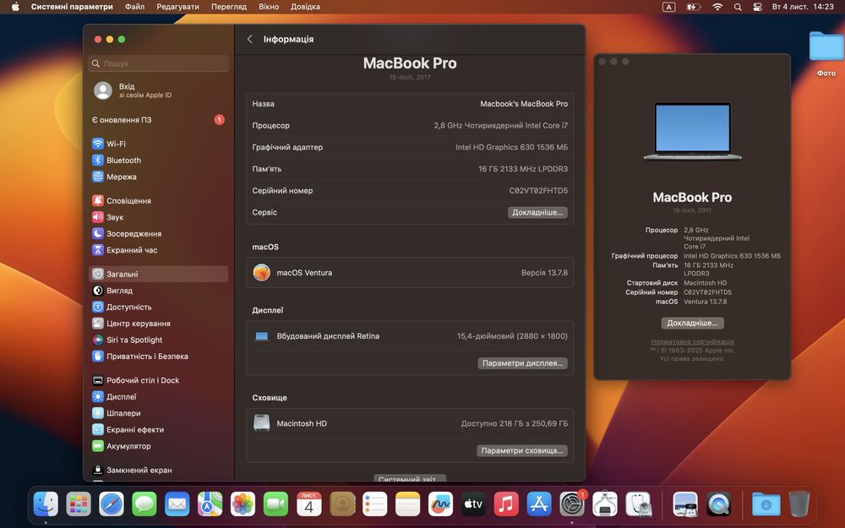Open Шпалери settings
The image size is (845, 528).
159,413
